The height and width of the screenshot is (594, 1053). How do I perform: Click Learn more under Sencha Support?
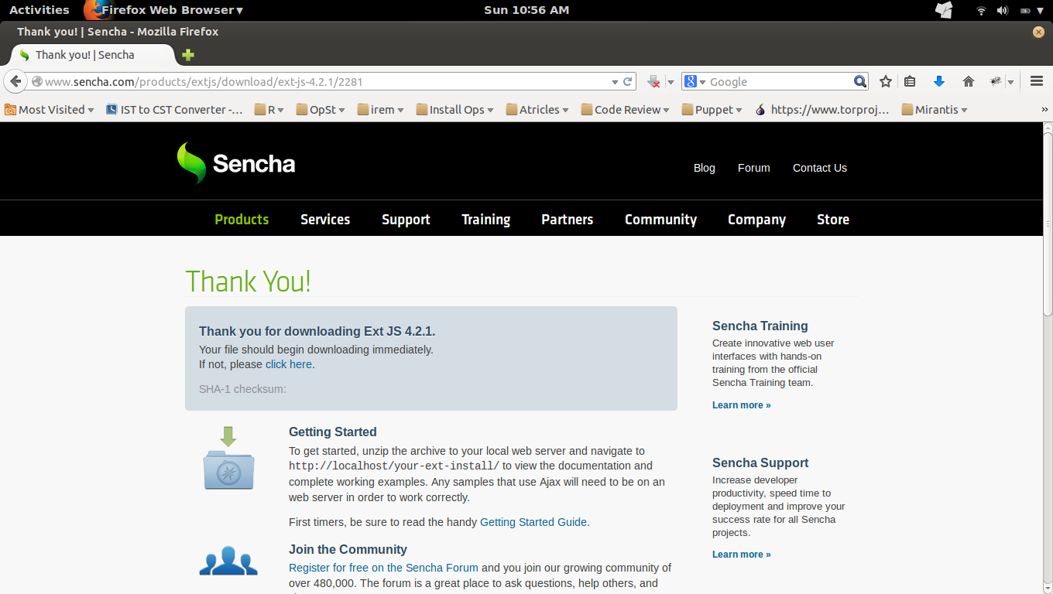click(742, 555)
